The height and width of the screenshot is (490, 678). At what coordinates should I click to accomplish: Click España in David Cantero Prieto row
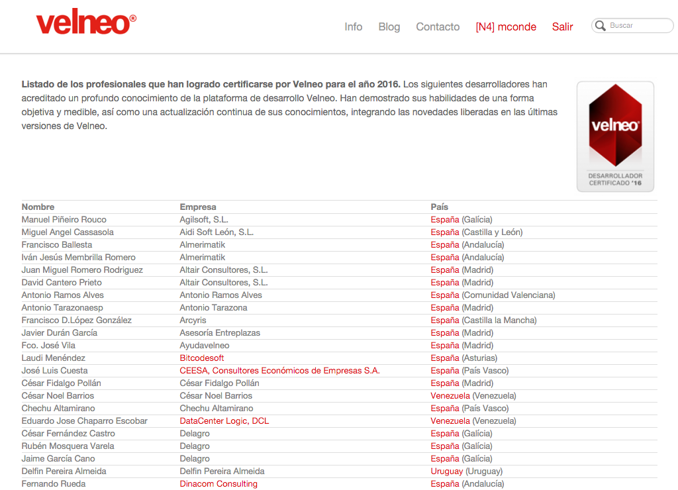point(444,282)
